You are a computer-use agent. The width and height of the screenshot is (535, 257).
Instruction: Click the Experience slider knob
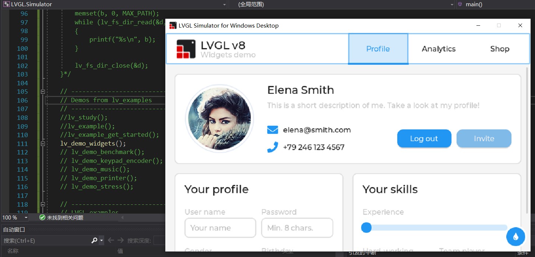tap(366, 228)
